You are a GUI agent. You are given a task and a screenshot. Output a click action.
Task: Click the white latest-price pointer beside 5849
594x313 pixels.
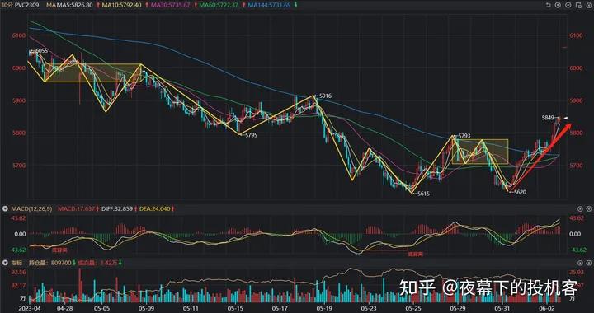pos(566,119)
